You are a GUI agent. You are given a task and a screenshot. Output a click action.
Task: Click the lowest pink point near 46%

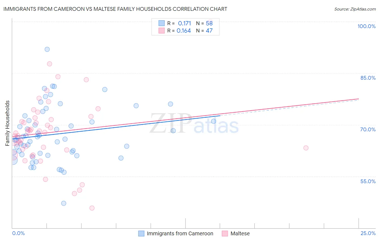pos(92,208)
